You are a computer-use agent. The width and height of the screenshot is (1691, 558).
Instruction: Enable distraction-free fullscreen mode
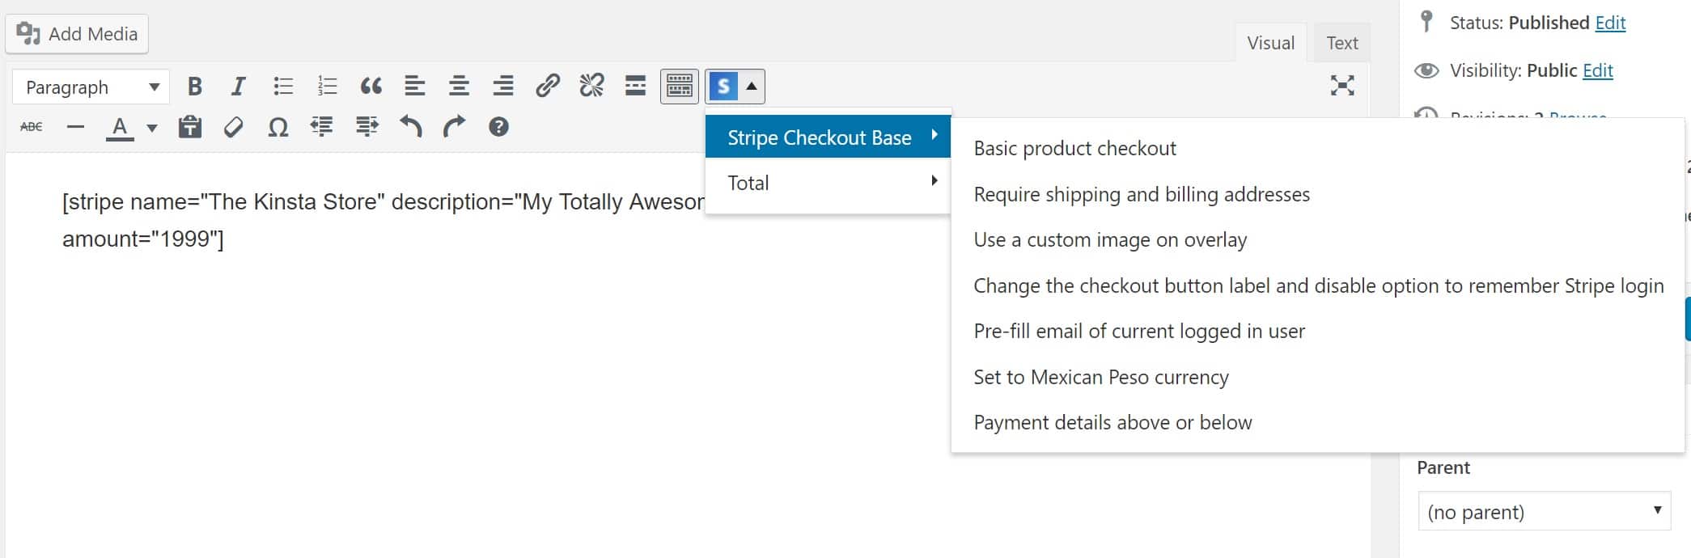(x=1342, y=86)
